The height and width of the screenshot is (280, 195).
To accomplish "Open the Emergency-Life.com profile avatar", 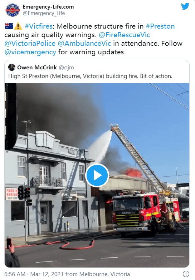I will click(x=13, y=10).
